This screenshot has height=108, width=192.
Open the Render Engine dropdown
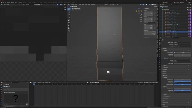pyautogui.click(x=182, y=43)
